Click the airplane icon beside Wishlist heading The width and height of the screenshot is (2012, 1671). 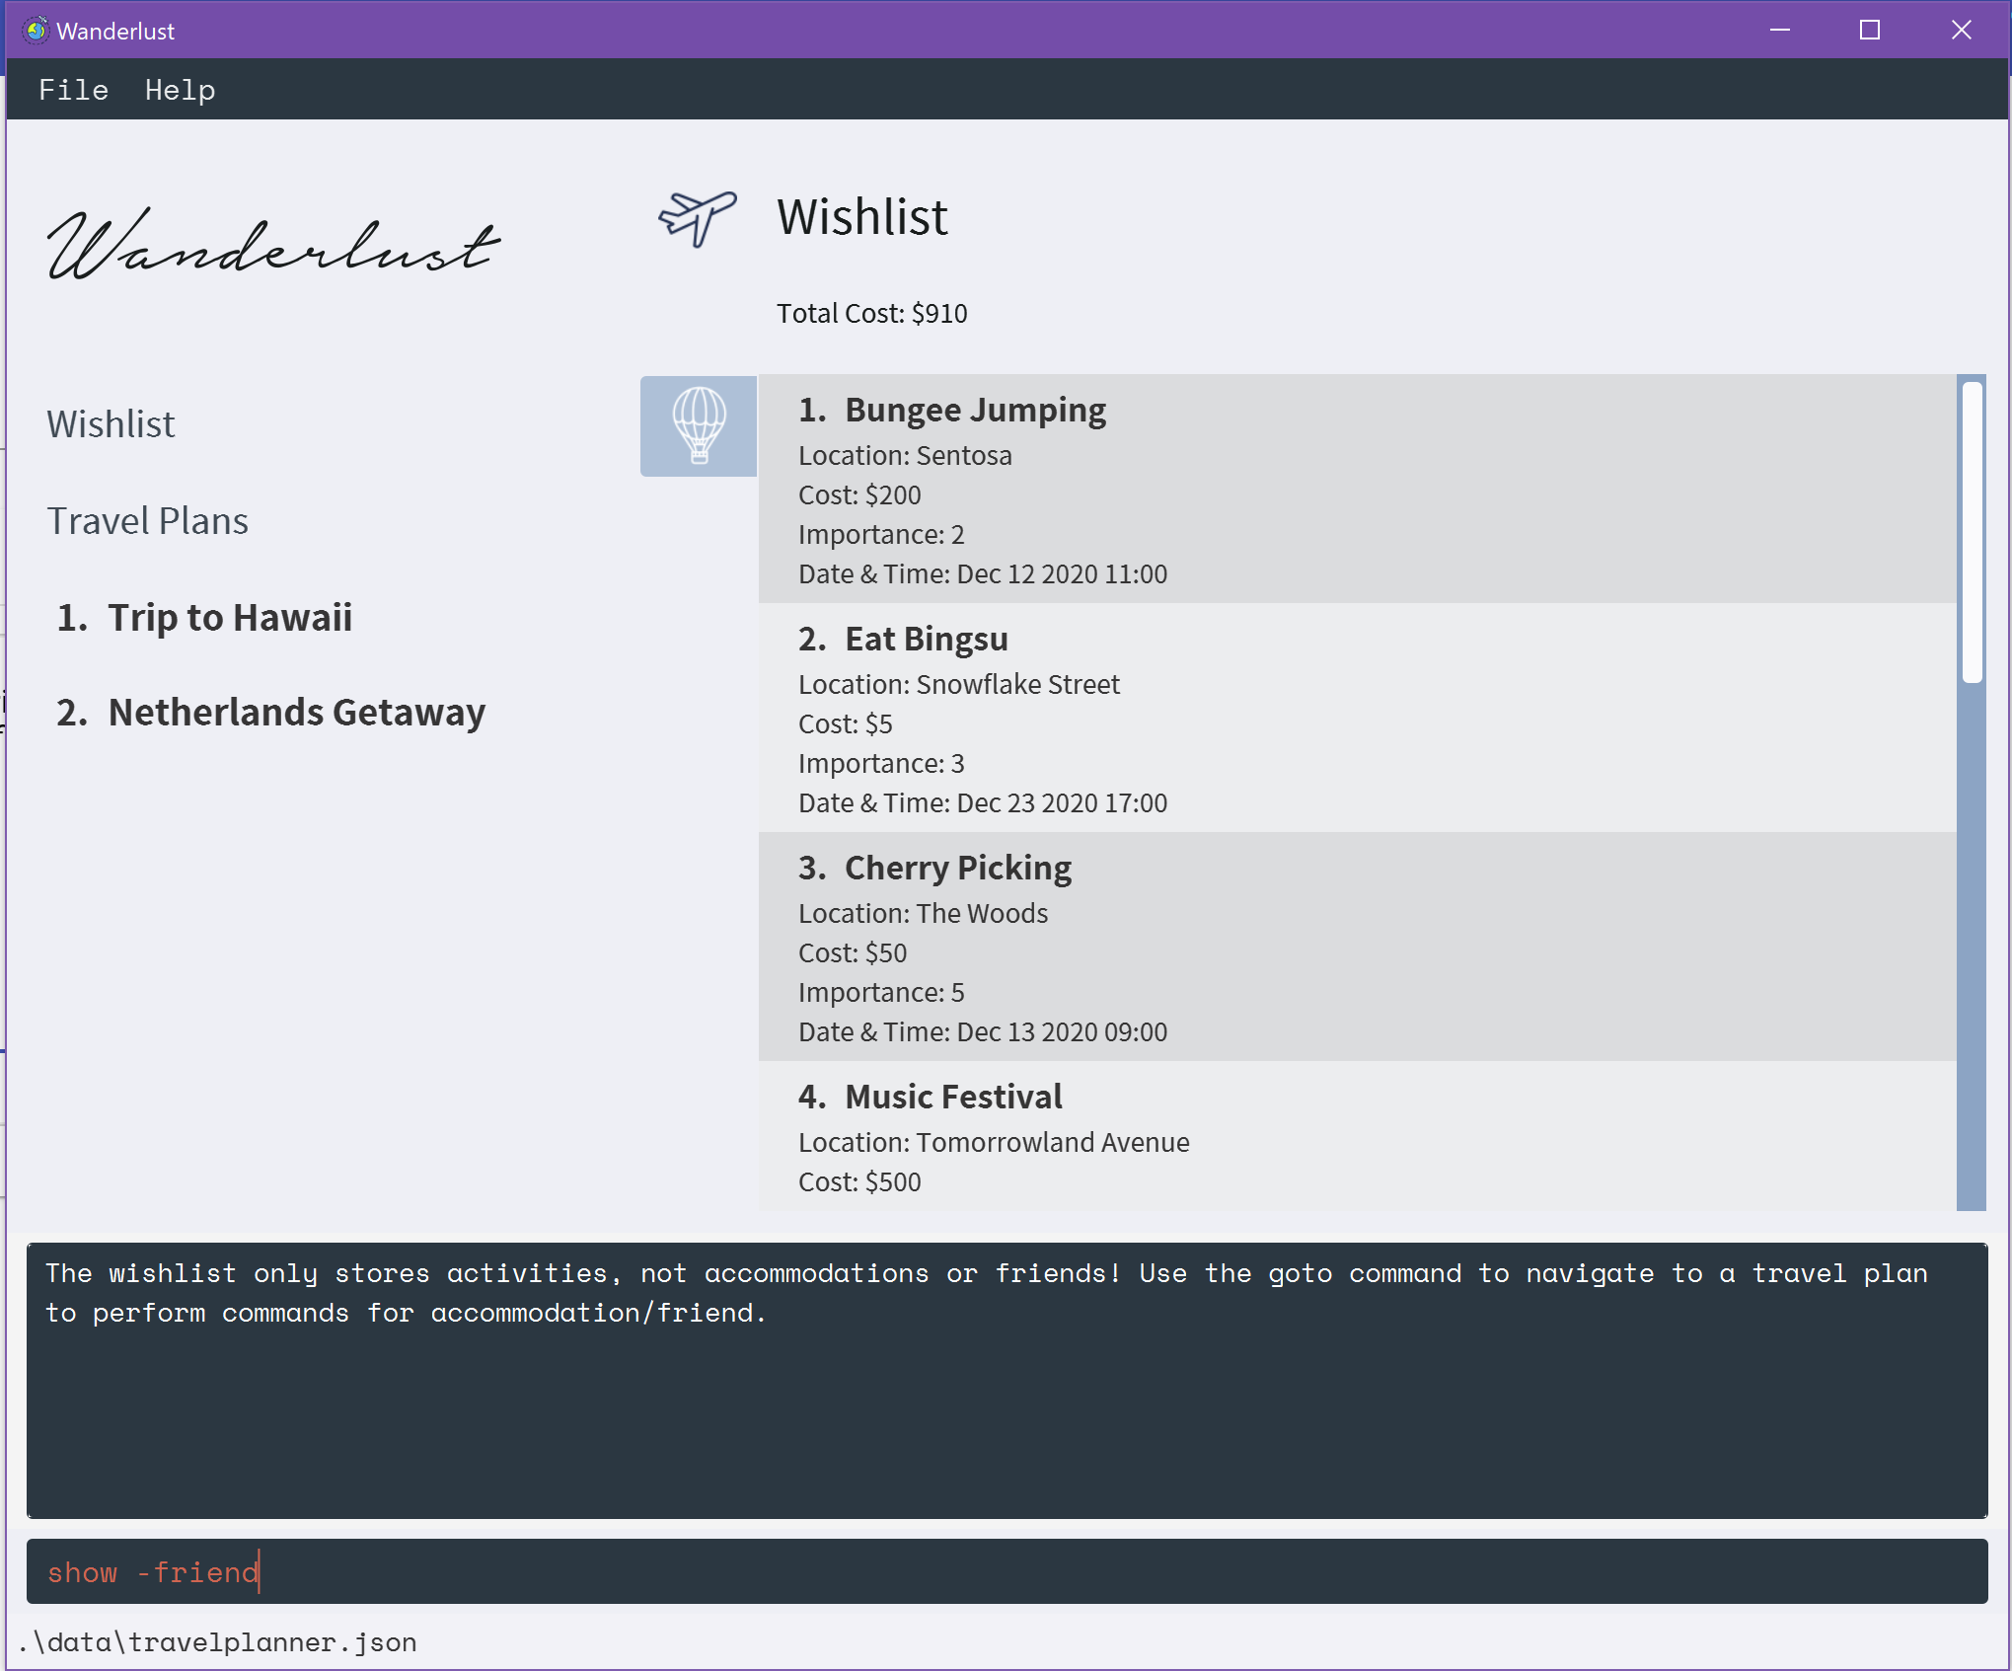[x=697, y=217]
